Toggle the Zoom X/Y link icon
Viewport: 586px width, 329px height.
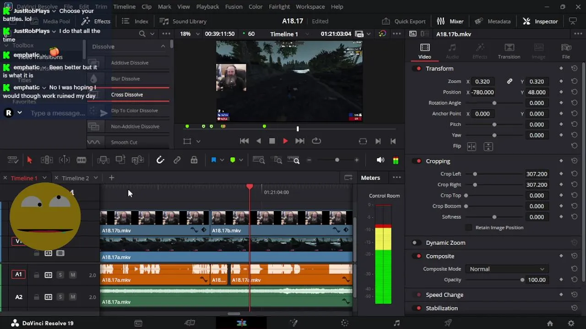(x=510, y=81)
